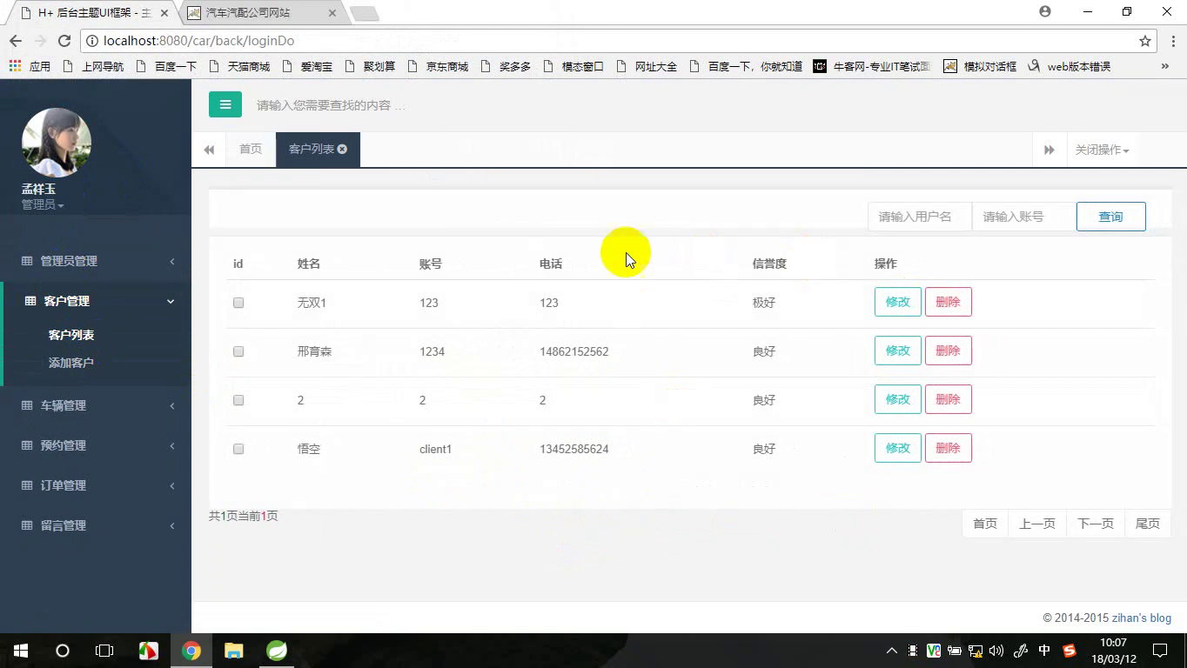Viewport: 1187px width, 668px height.
Task: Click the tab scroll-right double arrow
Action: tap(1050, 150)
